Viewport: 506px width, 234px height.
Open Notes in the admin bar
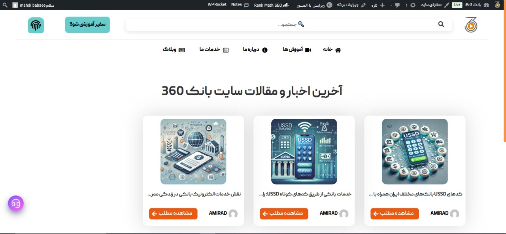240,5
